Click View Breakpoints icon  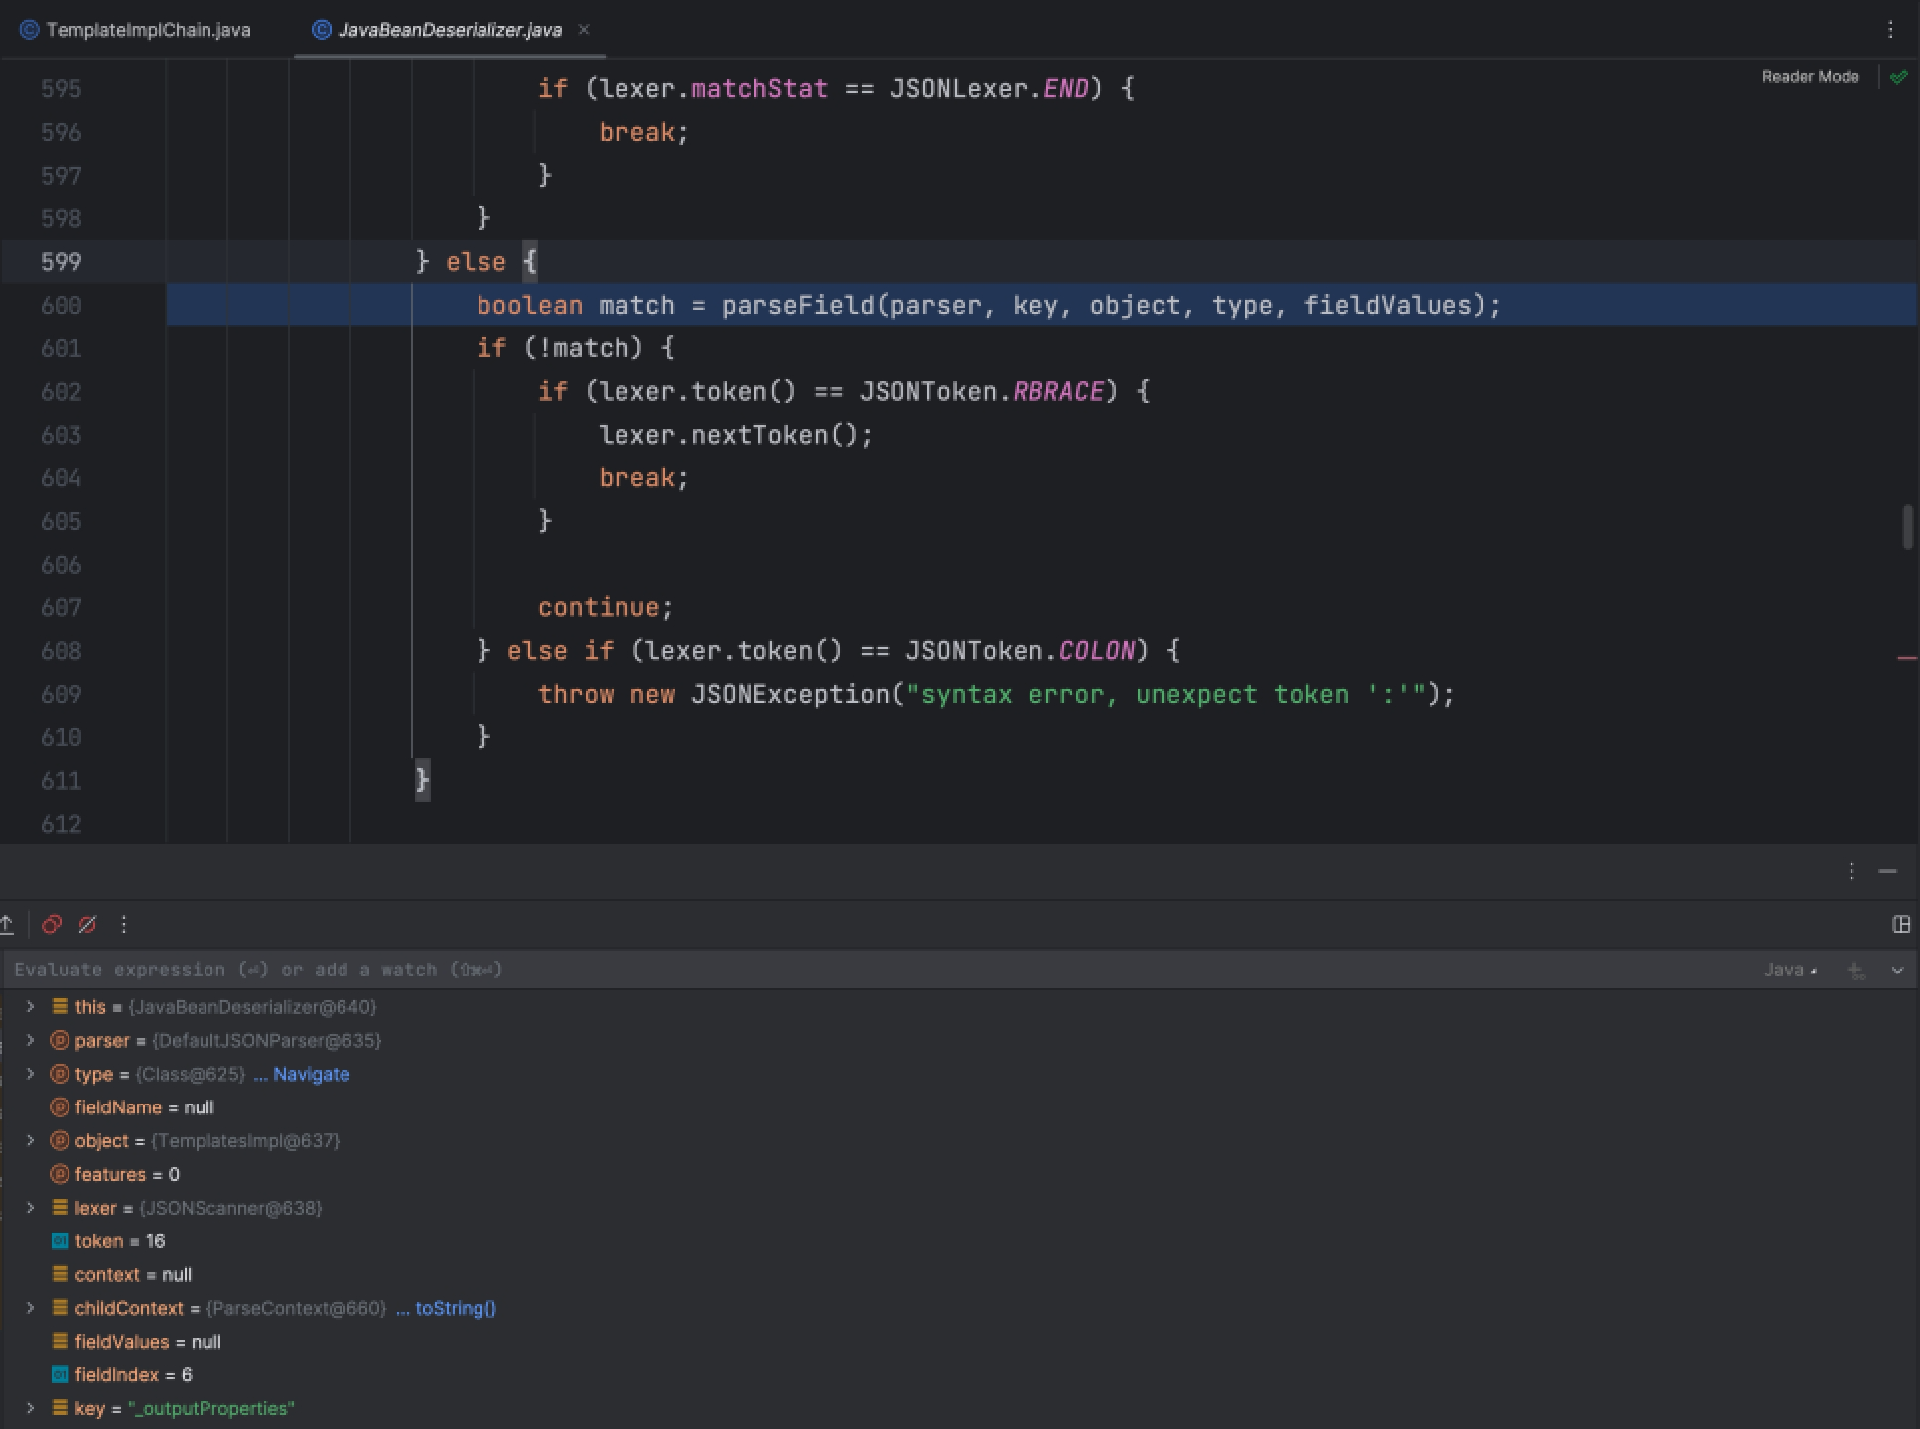coord(52,924)
